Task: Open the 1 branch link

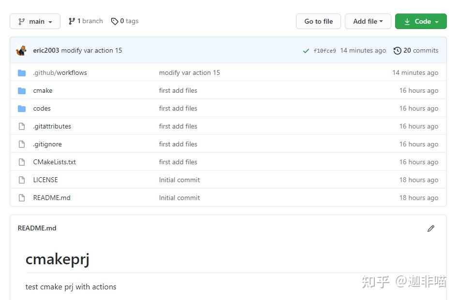Action: click(x=86, y=21)
